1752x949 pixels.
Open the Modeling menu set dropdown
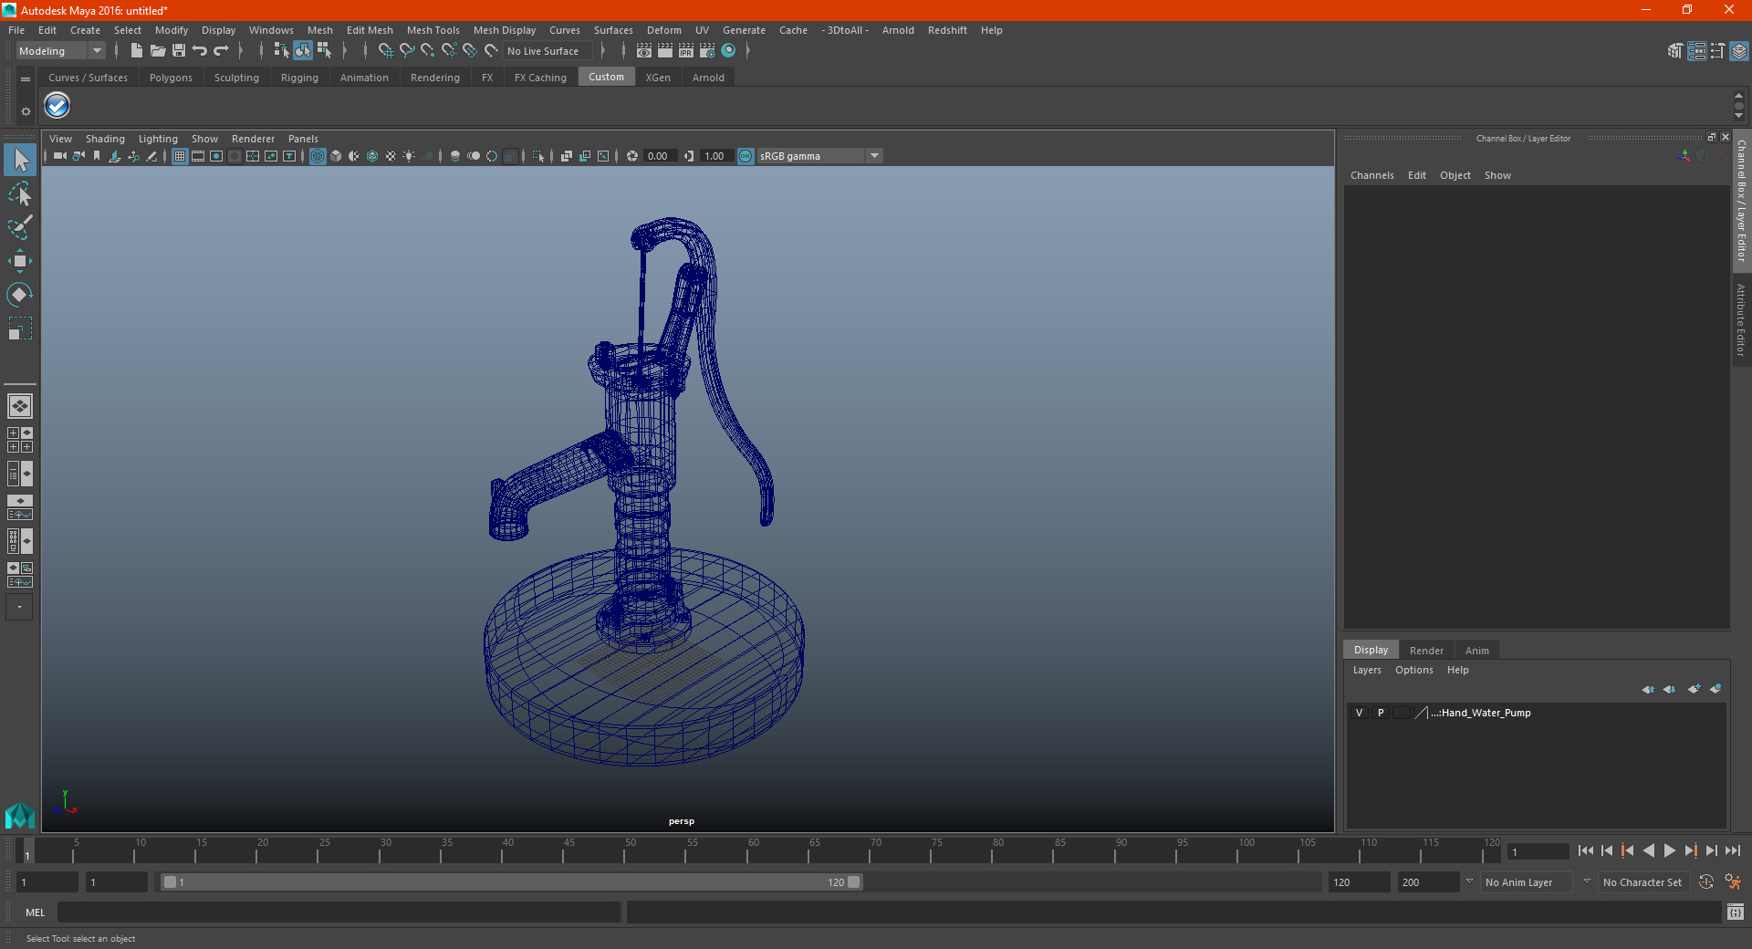61,51
